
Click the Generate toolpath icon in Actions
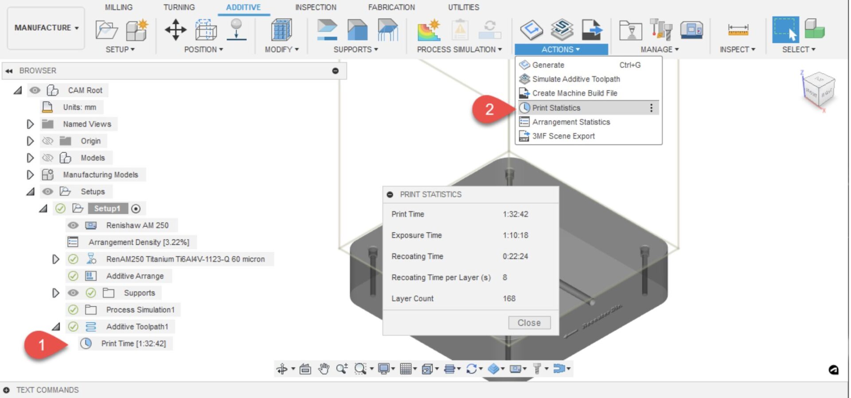[x=531, y=30]
